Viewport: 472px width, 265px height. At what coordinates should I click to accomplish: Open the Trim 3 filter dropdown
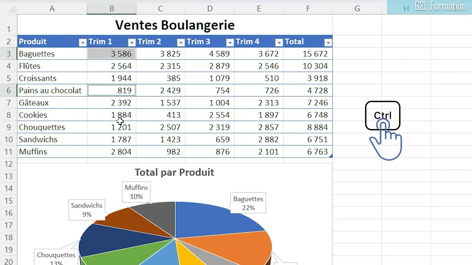[x=230, y=43]
